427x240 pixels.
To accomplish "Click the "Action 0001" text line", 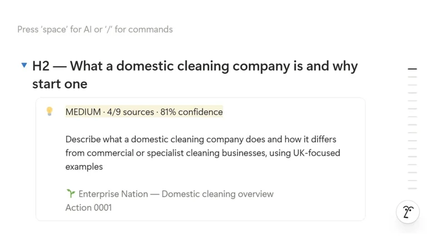I will [x=88, y=208].
